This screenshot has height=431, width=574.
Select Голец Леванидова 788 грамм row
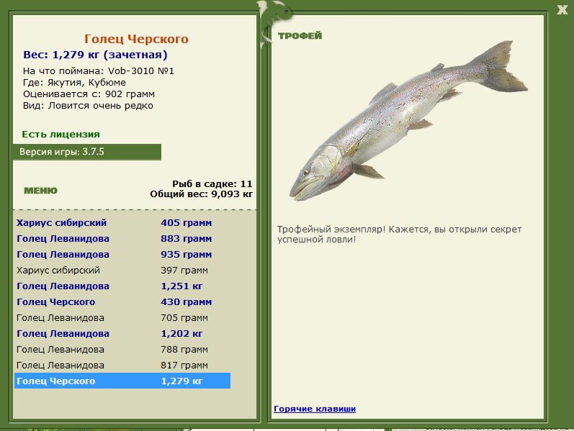pos(122,350)
